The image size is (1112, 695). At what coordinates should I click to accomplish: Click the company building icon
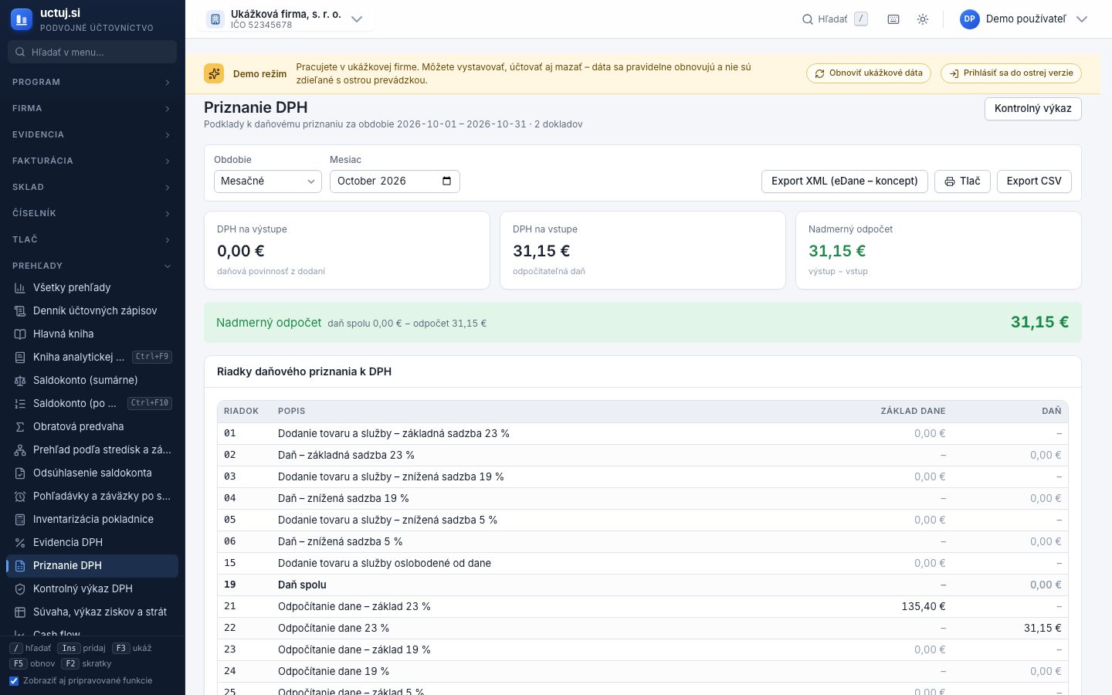coord(215,19)
